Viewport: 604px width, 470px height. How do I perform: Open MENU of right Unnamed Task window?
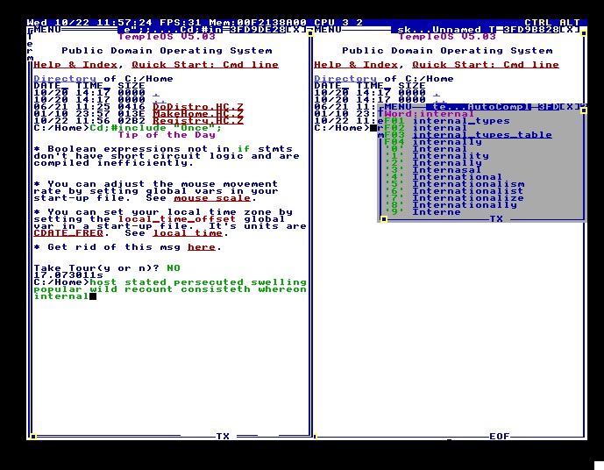[x=328, y=30]
